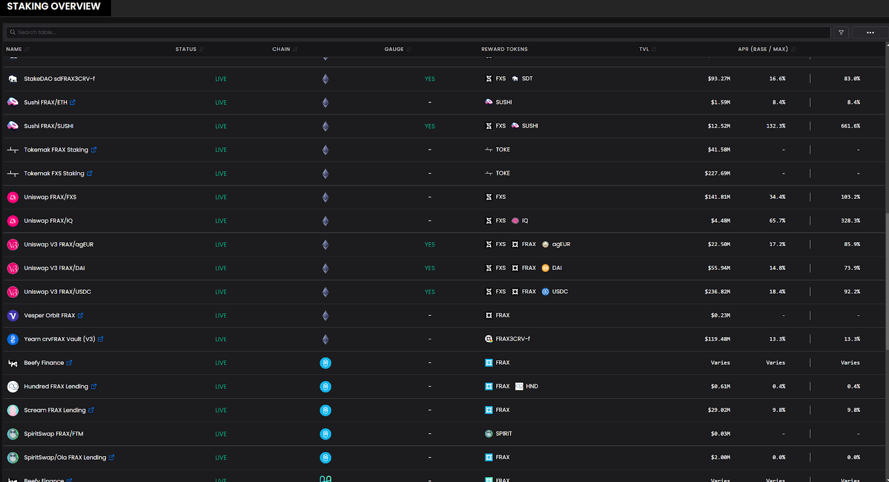Open the Sushi FRAX/SUSHI pool name
Screen dimensions: 889x482
(x=49, y=126)
